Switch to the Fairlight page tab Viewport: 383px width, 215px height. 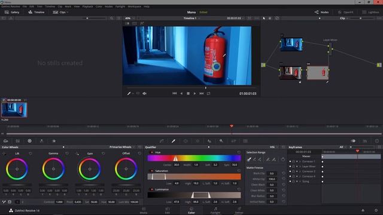point(215,211)
